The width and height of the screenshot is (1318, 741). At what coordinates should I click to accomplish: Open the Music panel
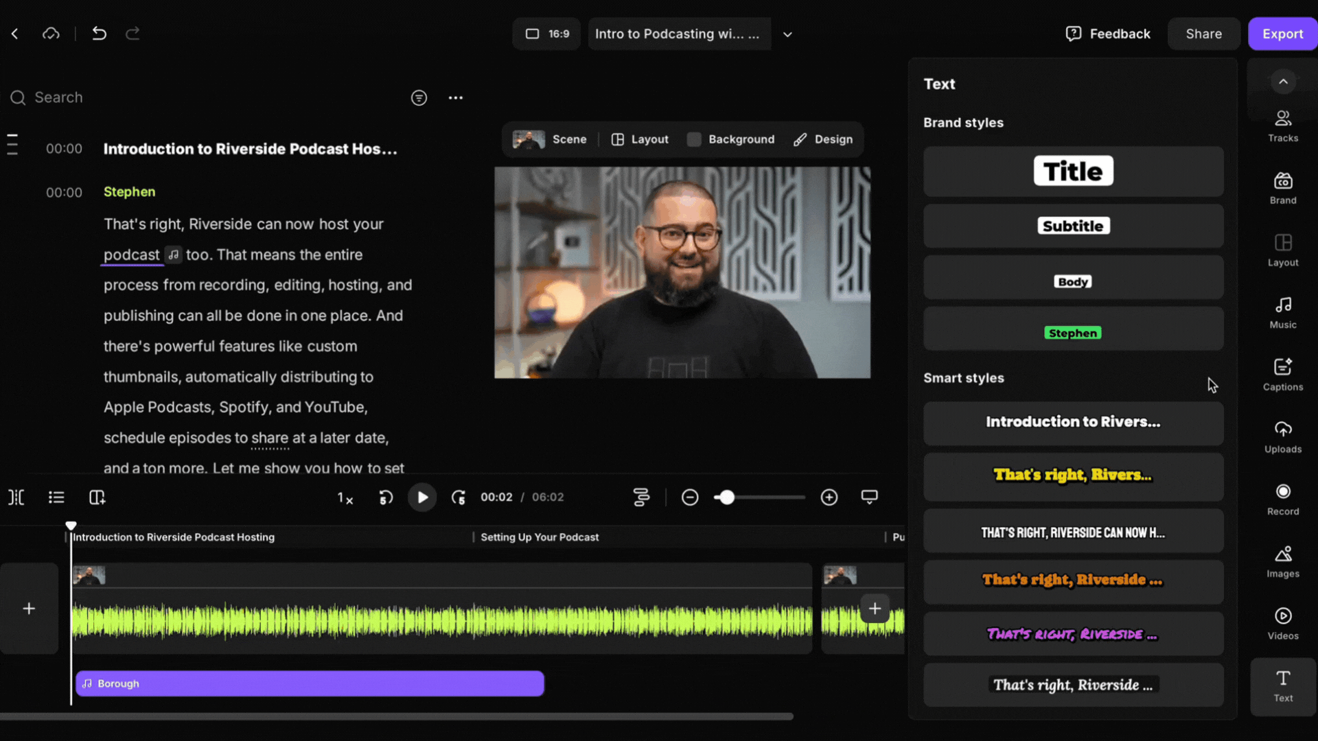click(1283, 313)
